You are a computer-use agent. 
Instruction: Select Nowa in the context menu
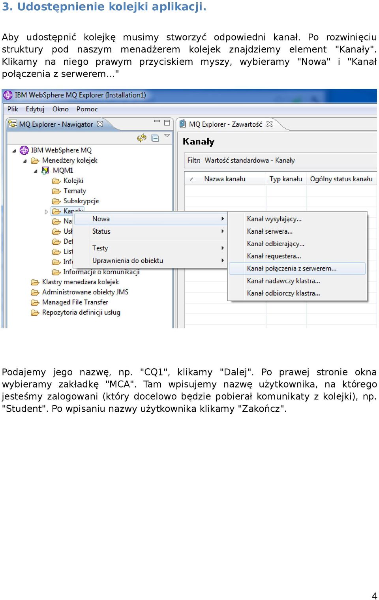(x=150, y=219)
